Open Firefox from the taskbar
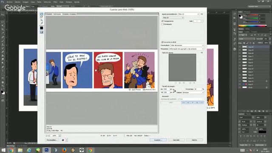Image resolution: width=272 pixels, height=153 pixels. (64, 150)
